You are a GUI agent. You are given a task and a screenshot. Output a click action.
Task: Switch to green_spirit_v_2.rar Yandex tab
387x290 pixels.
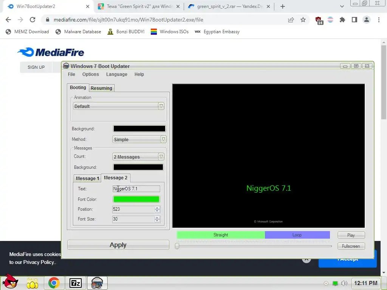click(x=229, y=6)
